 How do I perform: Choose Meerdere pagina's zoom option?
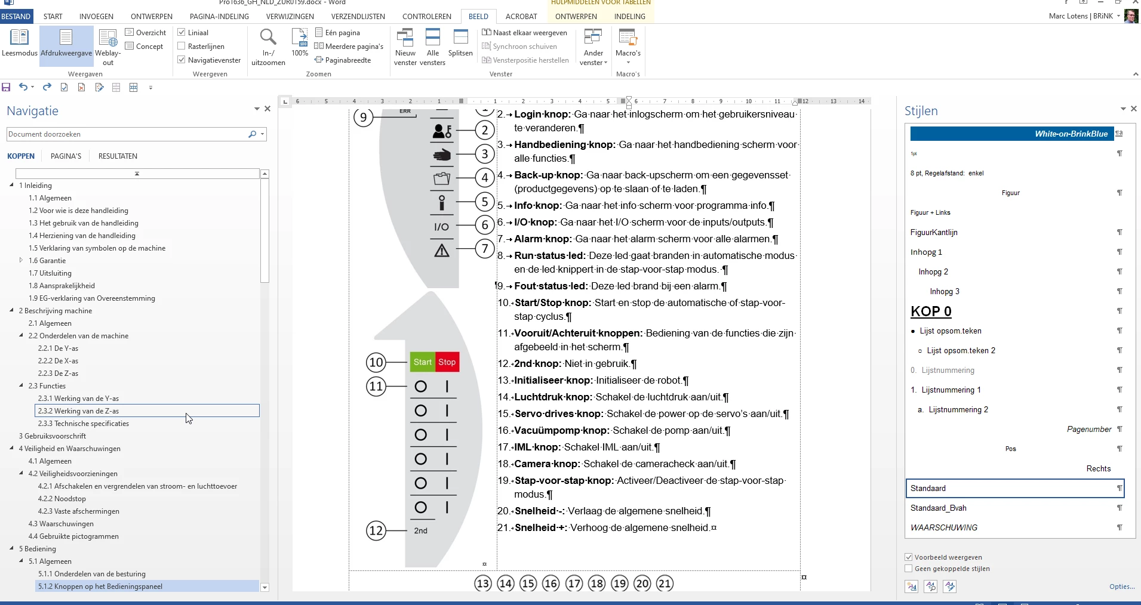coord(349,47)
